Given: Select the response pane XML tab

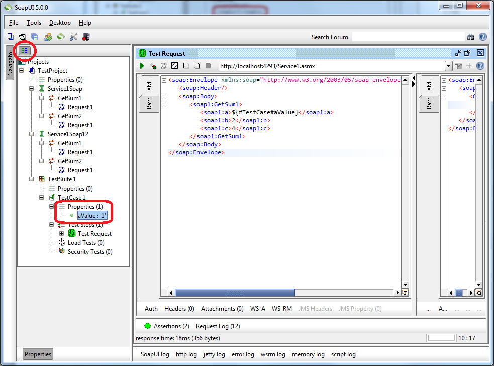Looking at the screenshot, I should point(429,85).
